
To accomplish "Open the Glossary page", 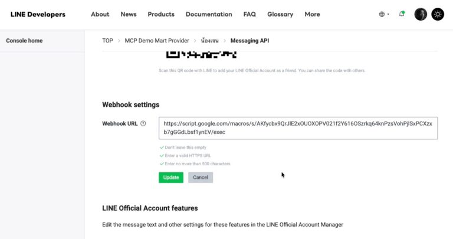I will pyautogui.click(x=280, y=14).
